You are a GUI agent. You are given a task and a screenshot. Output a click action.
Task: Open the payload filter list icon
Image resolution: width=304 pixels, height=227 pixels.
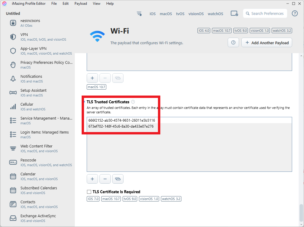(139, 14)
